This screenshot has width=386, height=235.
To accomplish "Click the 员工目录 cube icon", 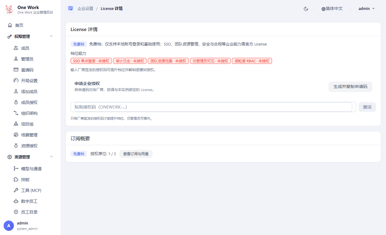I will click(x=16, y=212).
